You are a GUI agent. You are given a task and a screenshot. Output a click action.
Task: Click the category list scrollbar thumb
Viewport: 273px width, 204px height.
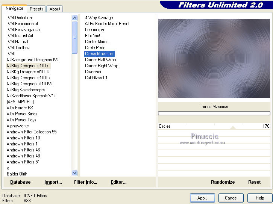click(75, 37)
